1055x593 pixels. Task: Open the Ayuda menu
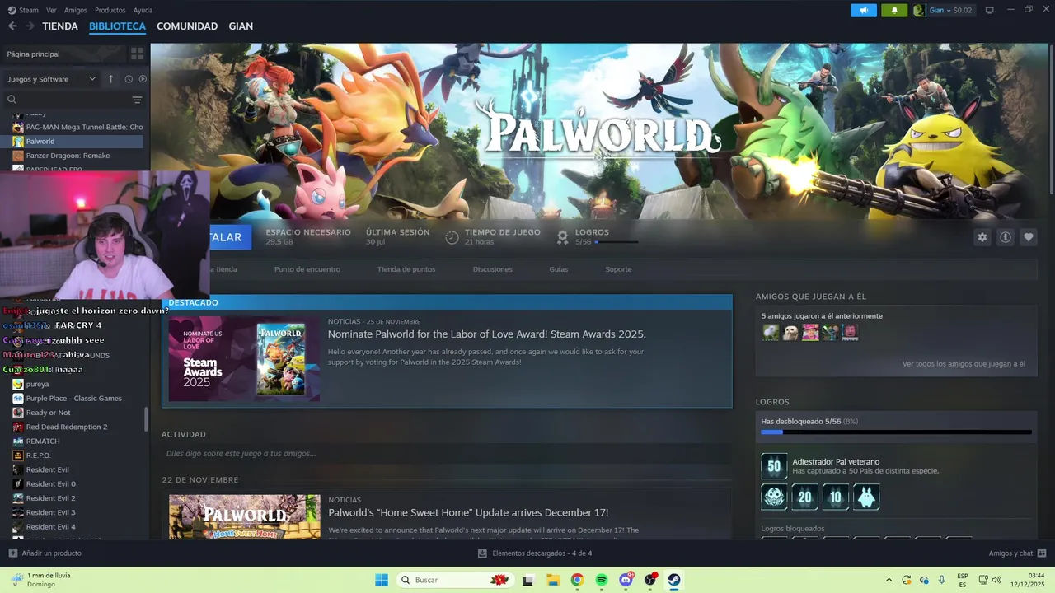point(143,10)
